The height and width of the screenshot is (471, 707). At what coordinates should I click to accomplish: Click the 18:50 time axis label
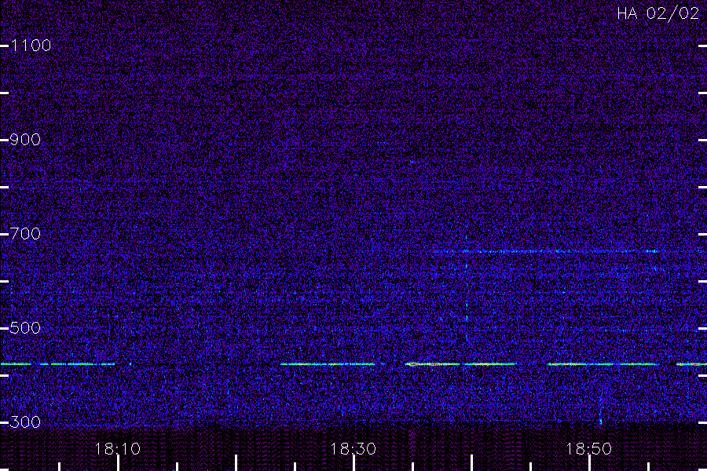[589, 449]
